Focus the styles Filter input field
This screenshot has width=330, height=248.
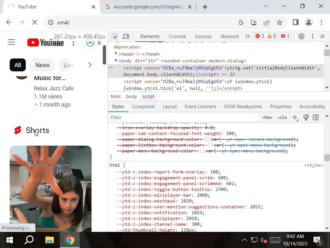(x=184, y=118)
